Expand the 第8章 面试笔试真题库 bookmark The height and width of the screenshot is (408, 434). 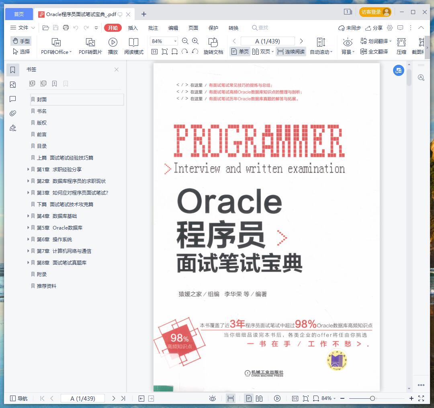point(28,262)
